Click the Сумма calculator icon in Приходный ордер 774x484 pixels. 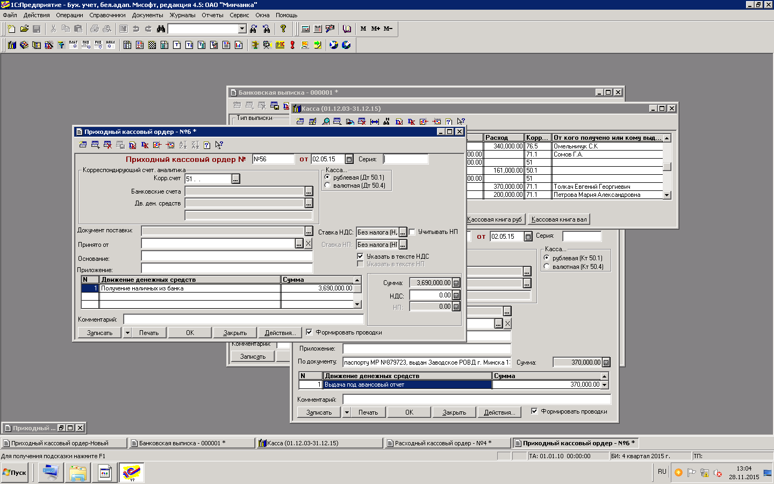(x=456, y=283)
